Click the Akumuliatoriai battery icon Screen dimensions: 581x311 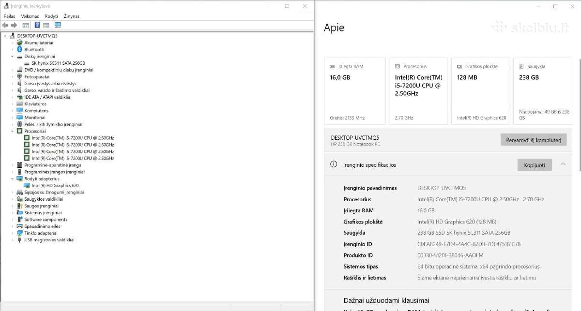[x=20, y=43]
